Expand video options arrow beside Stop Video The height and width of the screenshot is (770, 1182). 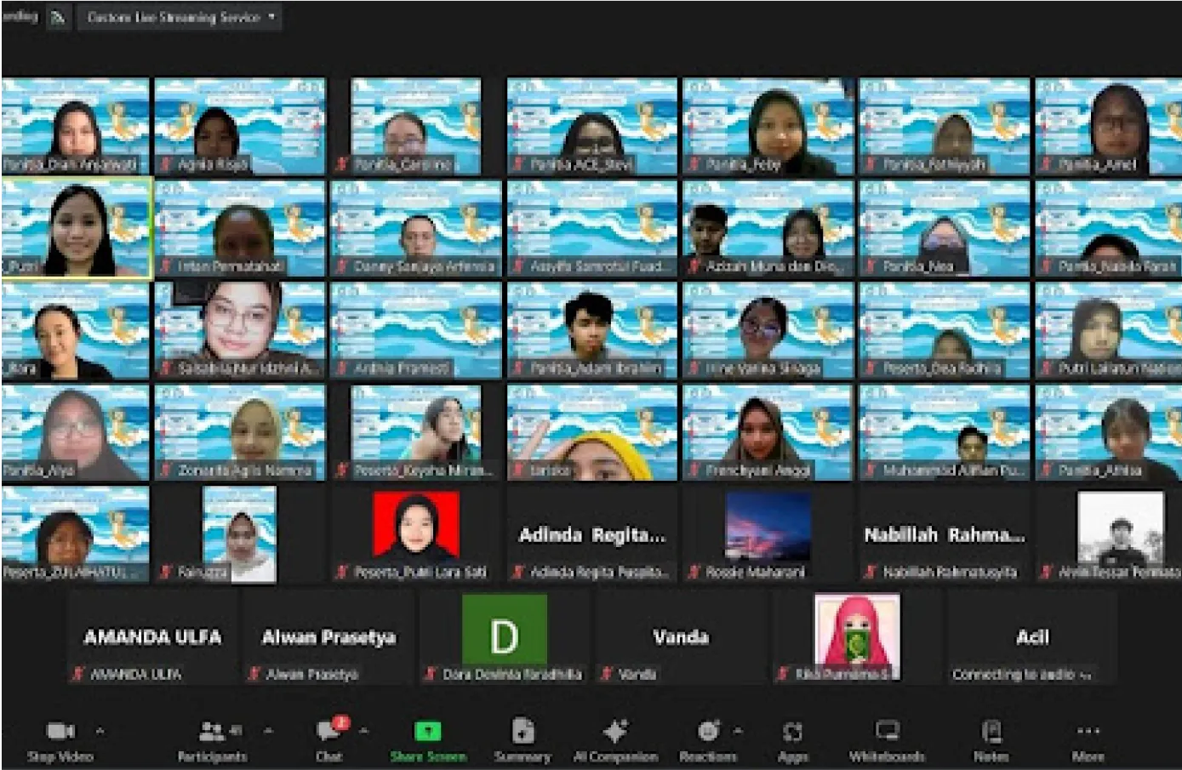(100, 730)
